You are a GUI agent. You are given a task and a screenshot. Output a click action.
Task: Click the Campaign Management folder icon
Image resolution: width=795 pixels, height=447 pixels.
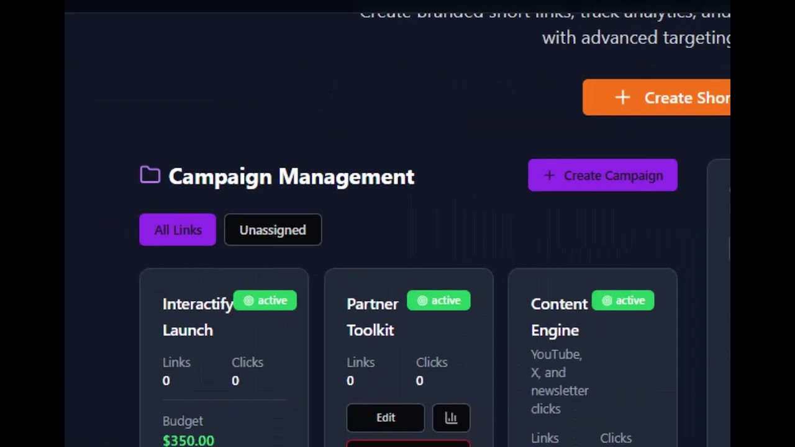pyautogui.click(x=150, y=175)
